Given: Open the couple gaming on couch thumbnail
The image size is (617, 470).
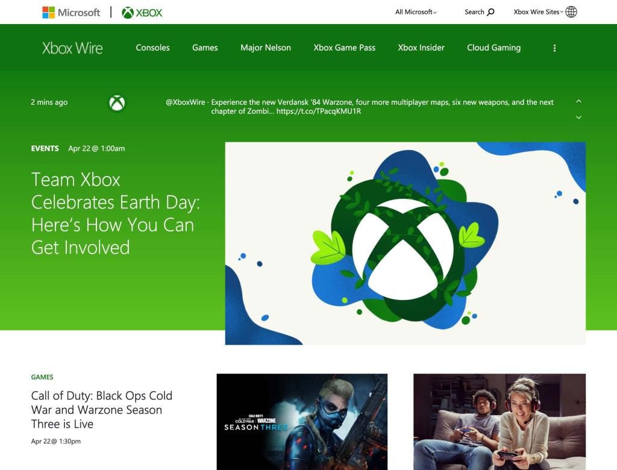Looking at the screenshot, I should 500,422.
